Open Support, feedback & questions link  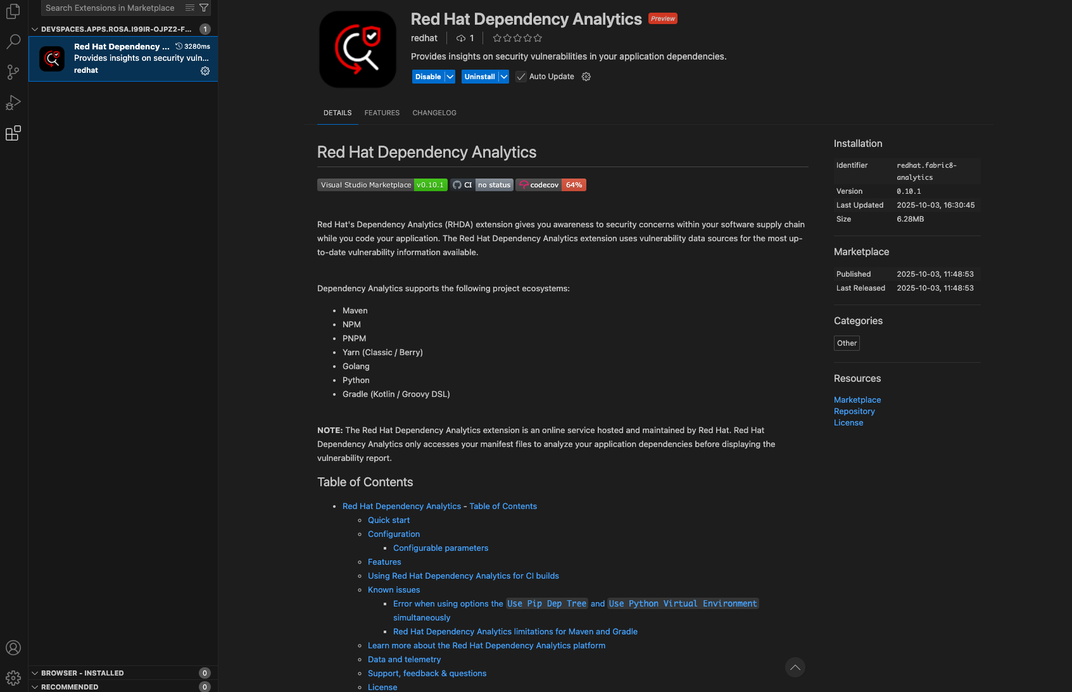pyautogui.click(x=427, y=673)
